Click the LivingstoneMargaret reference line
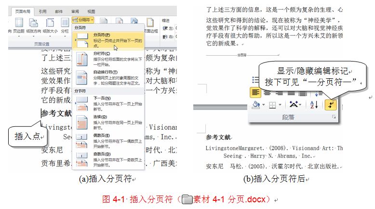Viewport: 375px width, 209px height. 274,148
